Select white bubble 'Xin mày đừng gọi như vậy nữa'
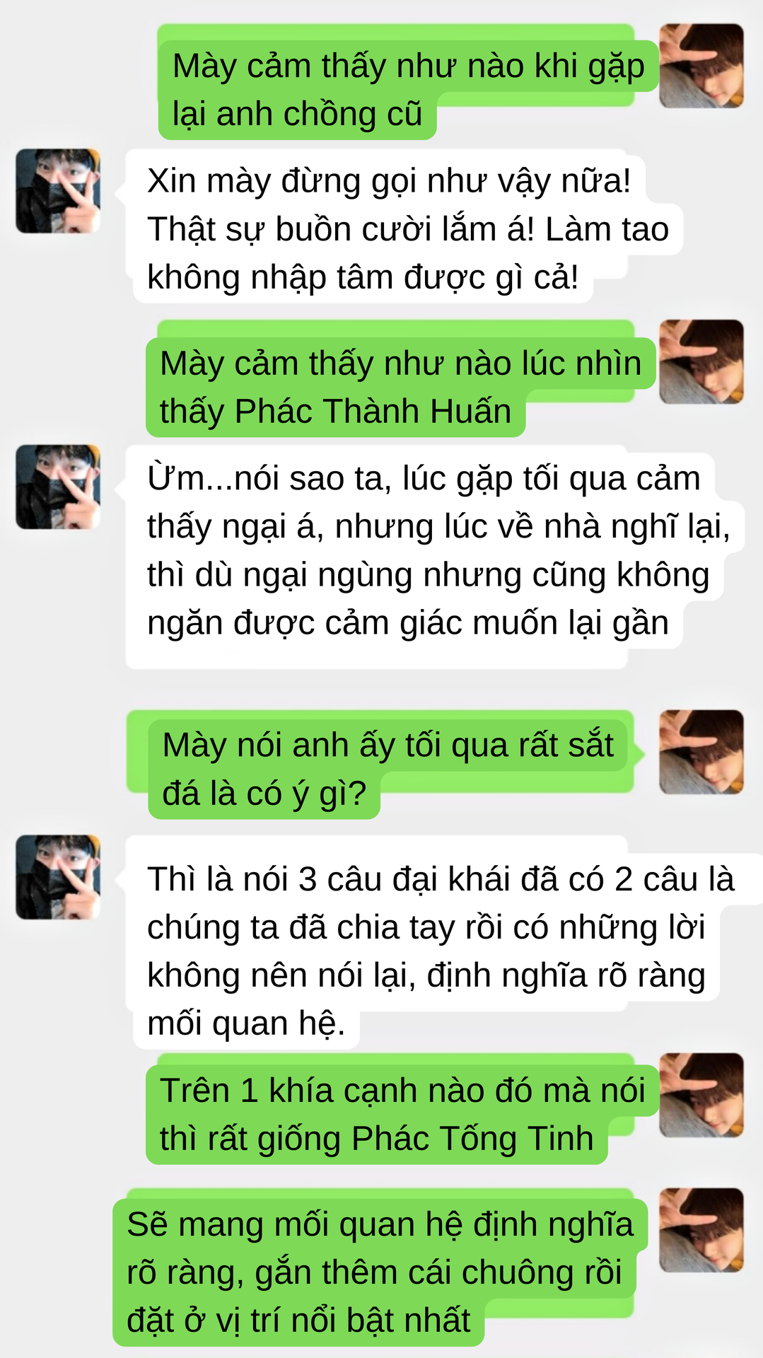The image size is (763, 1358). point(404,226)
